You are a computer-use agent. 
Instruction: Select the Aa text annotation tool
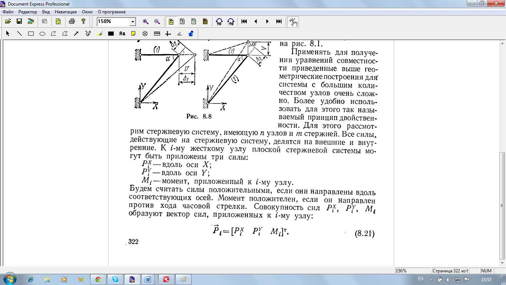122,33
